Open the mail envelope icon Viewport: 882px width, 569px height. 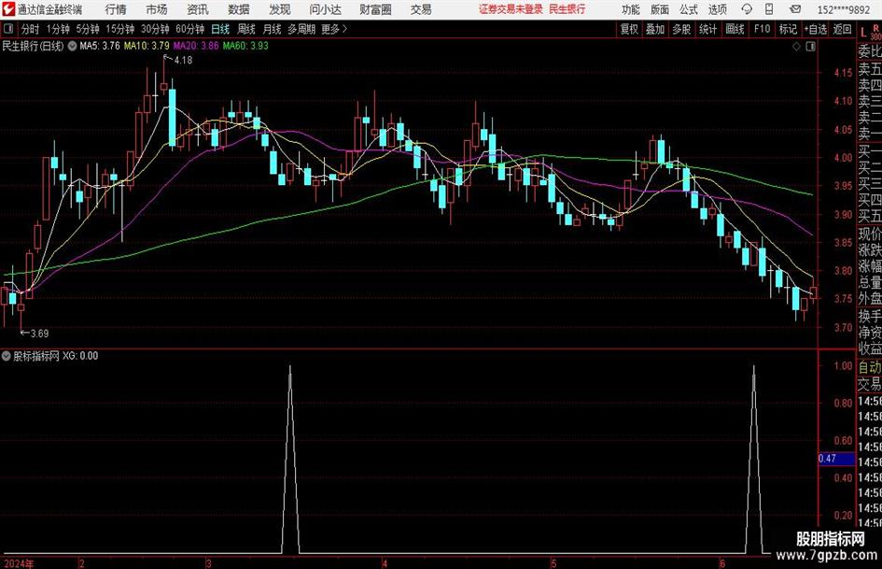pyautogui.click(x=795, y=9)
